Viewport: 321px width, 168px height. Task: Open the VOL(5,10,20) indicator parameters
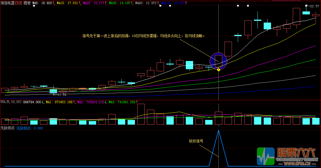11,102
